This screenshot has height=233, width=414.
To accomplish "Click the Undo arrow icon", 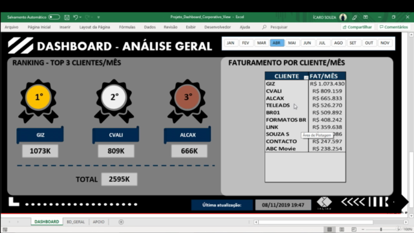I will click(76, 17).
